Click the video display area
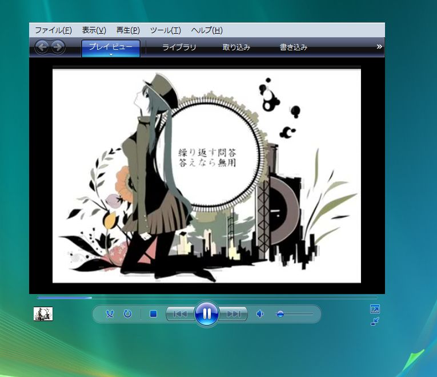This screenshot has width=437, height=377. click(207, 176)
